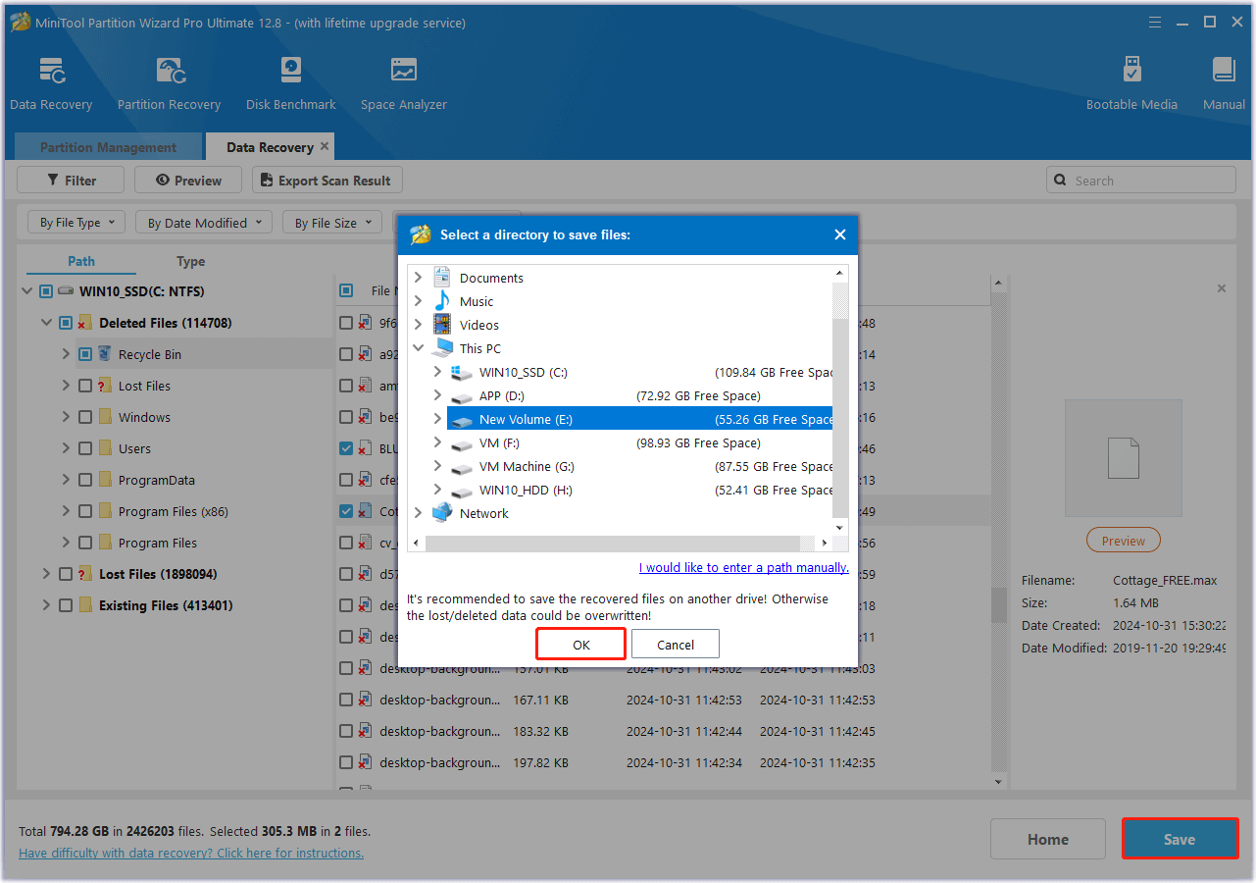The width and height of the screenshot is (1256, 883).
Task: Switch to the Partition Management tab
Action: point(108,147)
